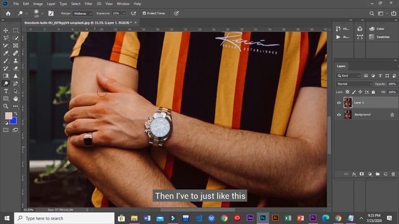Open the Layer menu
Viewport: 399px width, 224px height.
51,4
